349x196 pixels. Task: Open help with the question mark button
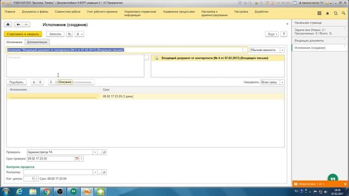point(284,34)
